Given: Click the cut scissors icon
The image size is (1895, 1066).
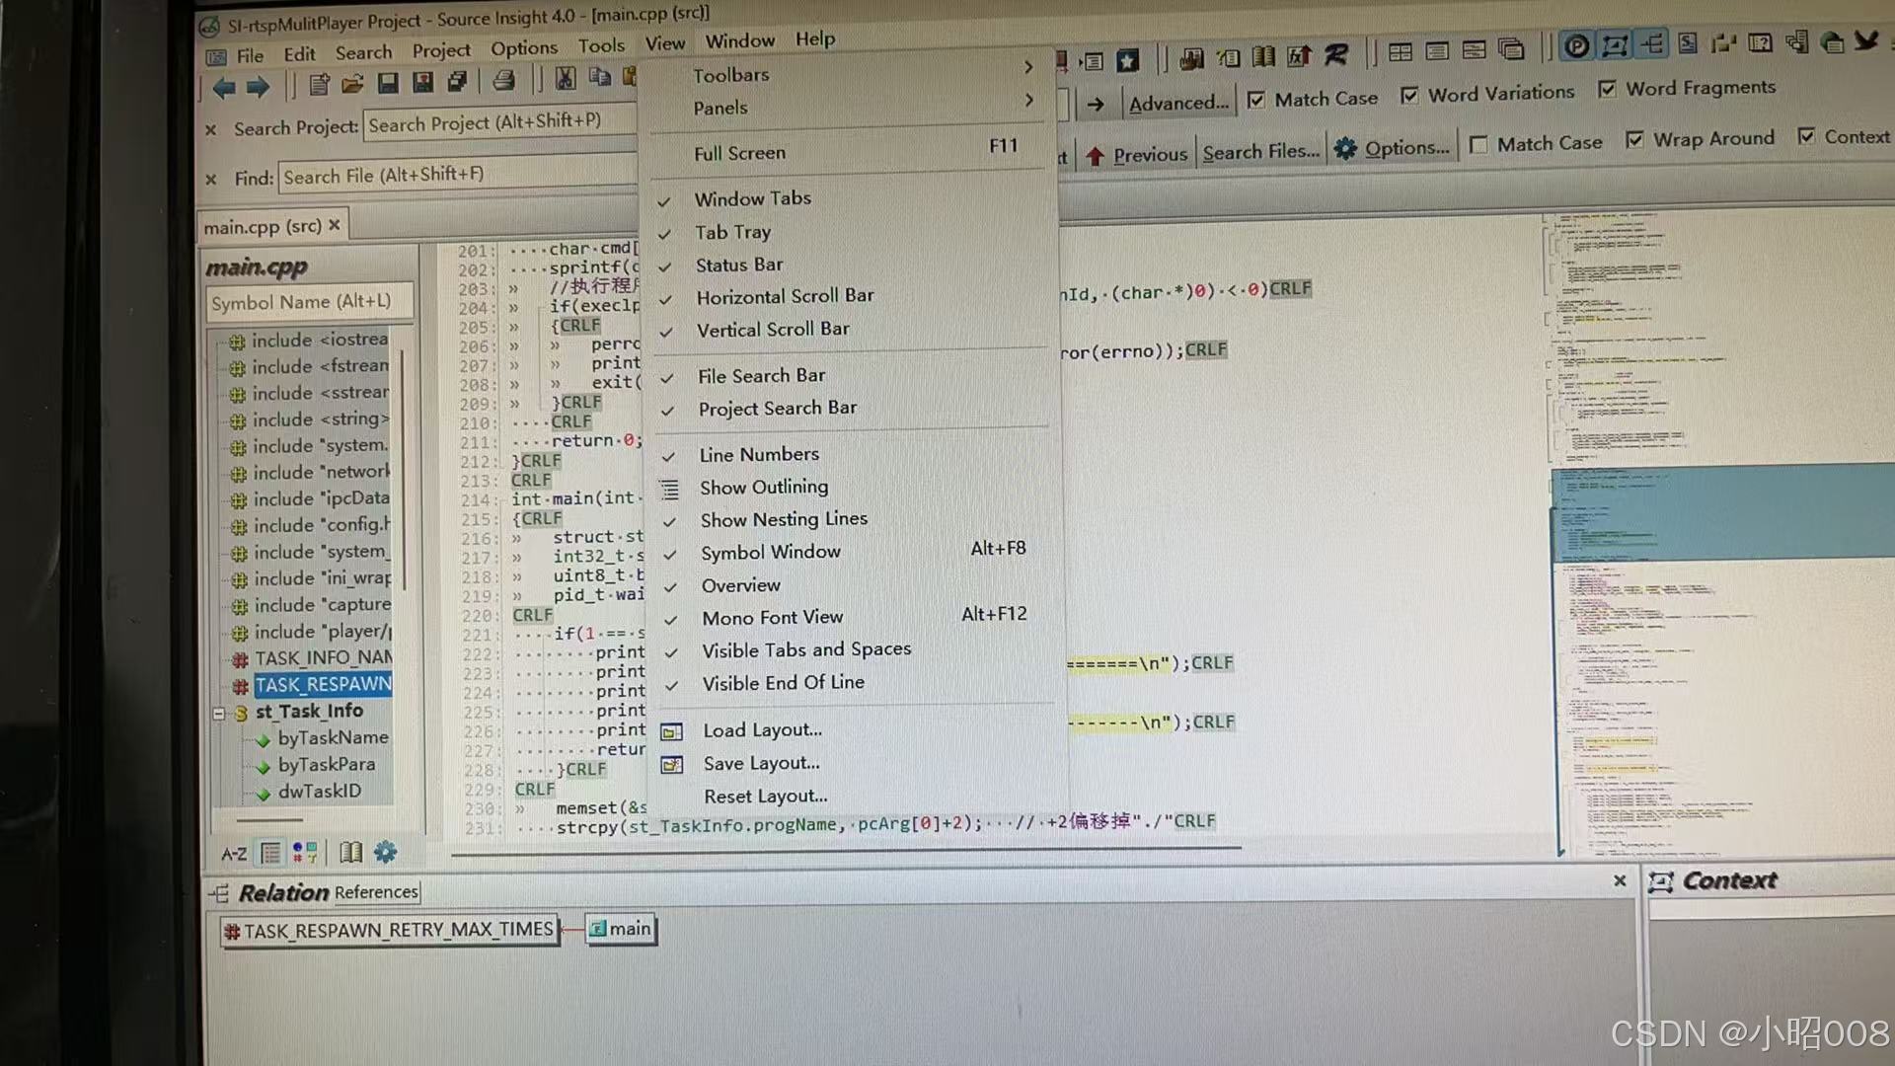Looking at the screenshot, I should tap(565, 76).
